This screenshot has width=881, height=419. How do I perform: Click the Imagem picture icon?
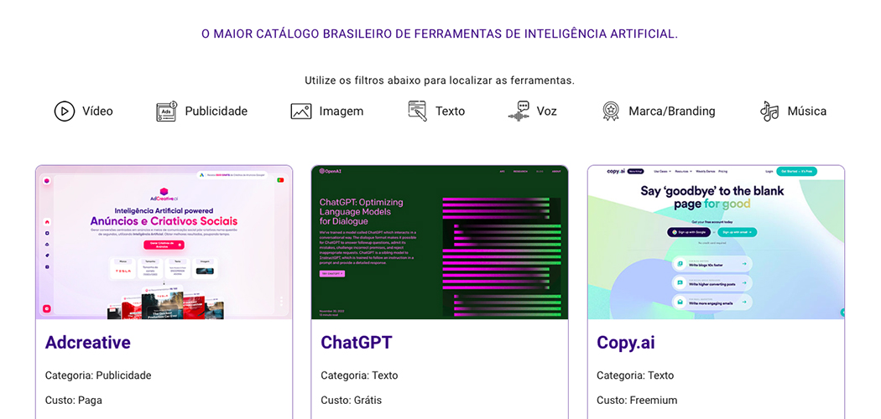(301, 111)
